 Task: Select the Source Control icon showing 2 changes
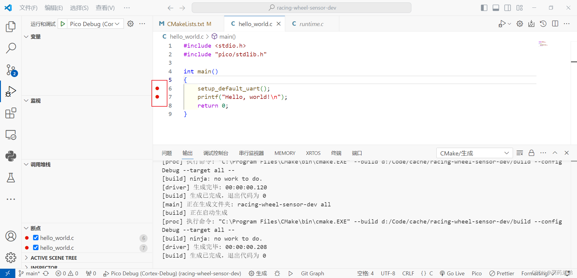(11, 70)
